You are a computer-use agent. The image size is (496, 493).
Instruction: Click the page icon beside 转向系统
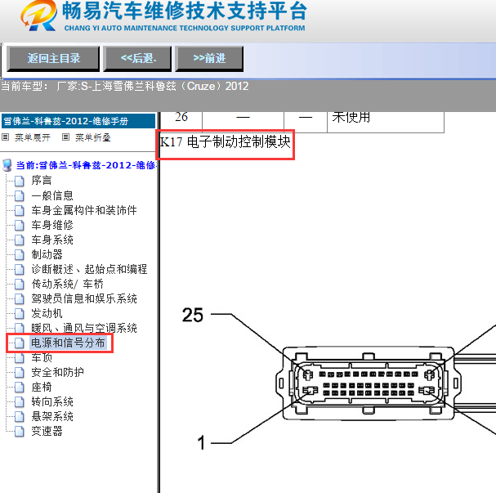click(x=20, y=402)
